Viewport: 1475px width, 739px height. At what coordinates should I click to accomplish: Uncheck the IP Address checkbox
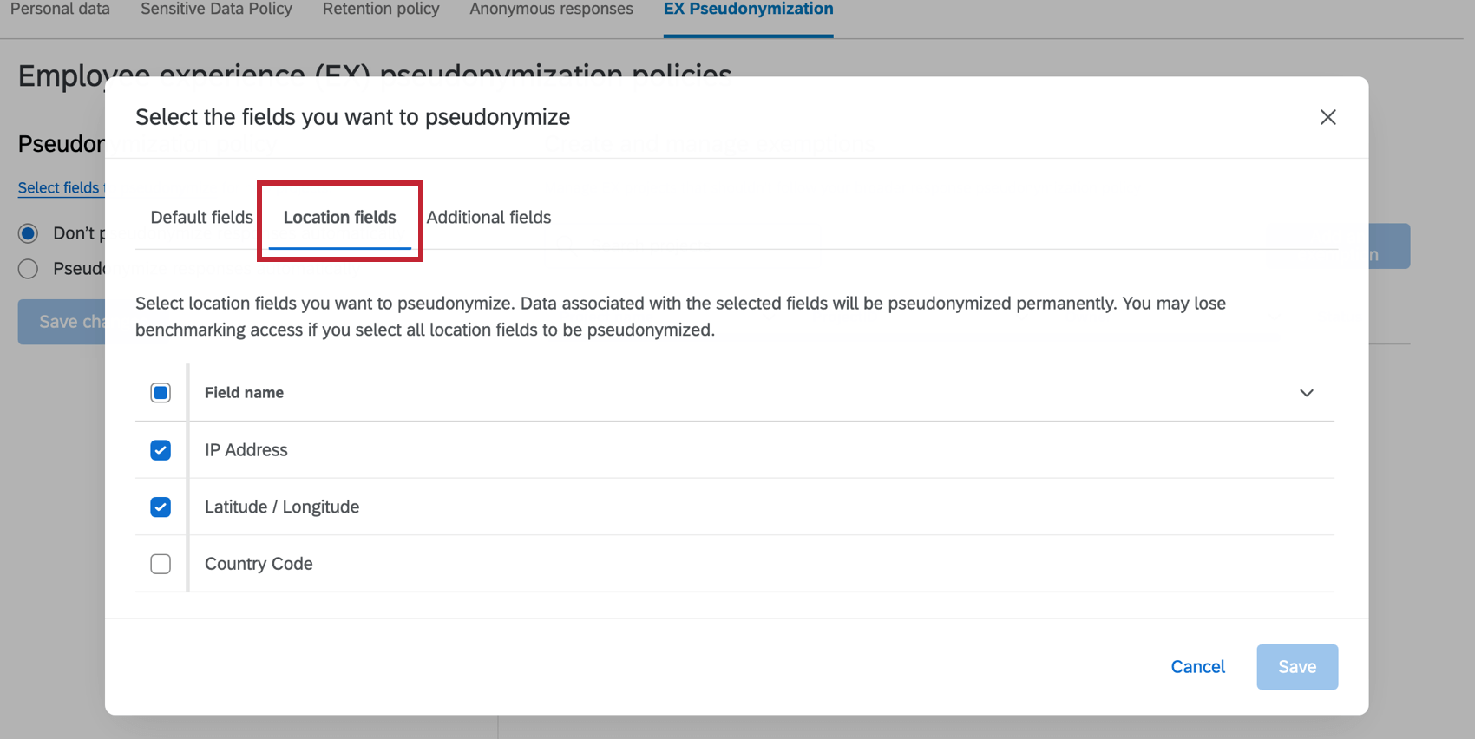161,450
